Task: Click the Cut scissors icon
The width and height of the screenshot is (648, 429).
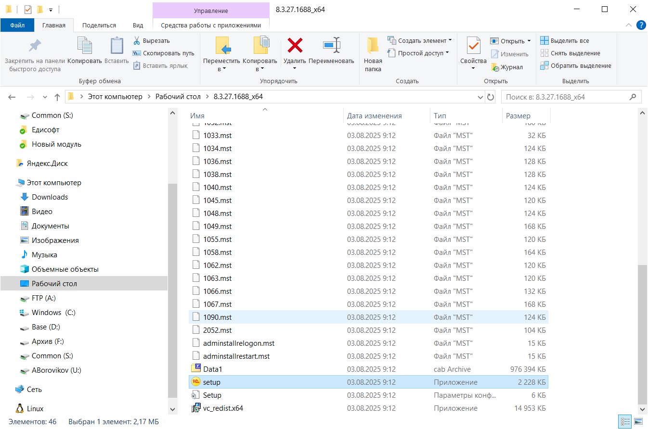Action: tap(137, 41)
